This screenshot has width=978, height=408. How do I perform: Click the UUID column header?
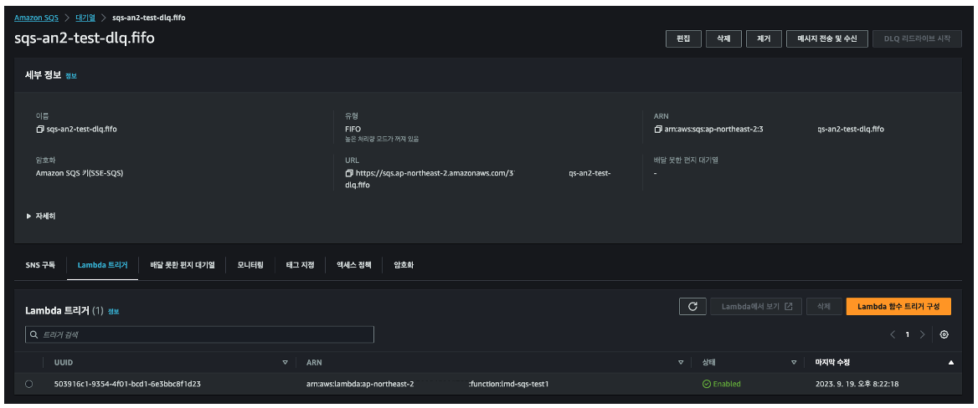[x=64, y=362]
